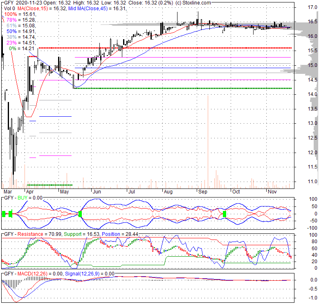This screenshot has height=304, width=319.
Task: Click the -0.5 label on MACD axis
Action: 313,289
